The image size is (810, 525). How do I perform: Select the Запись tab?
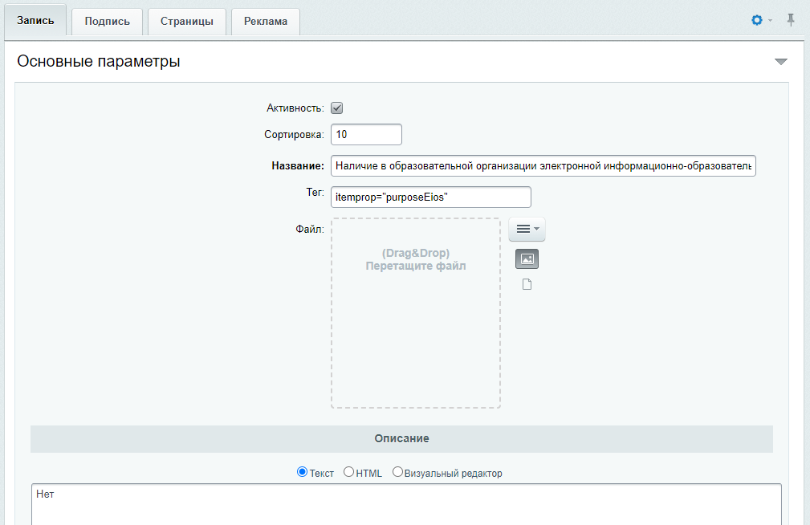click(x=35, y=21)
